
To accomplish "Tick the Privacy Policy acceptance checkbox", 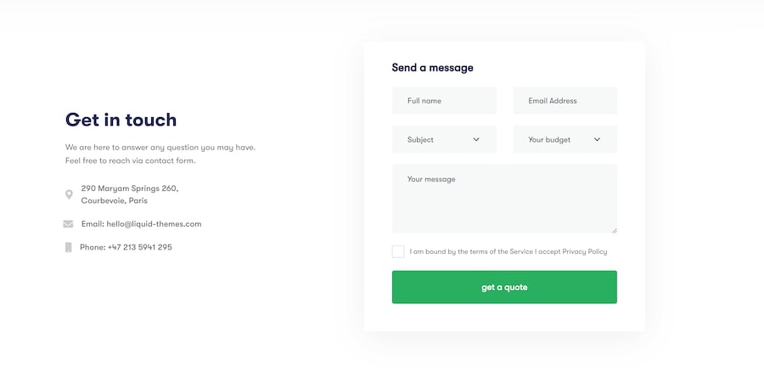I will [x=398, y=251].
